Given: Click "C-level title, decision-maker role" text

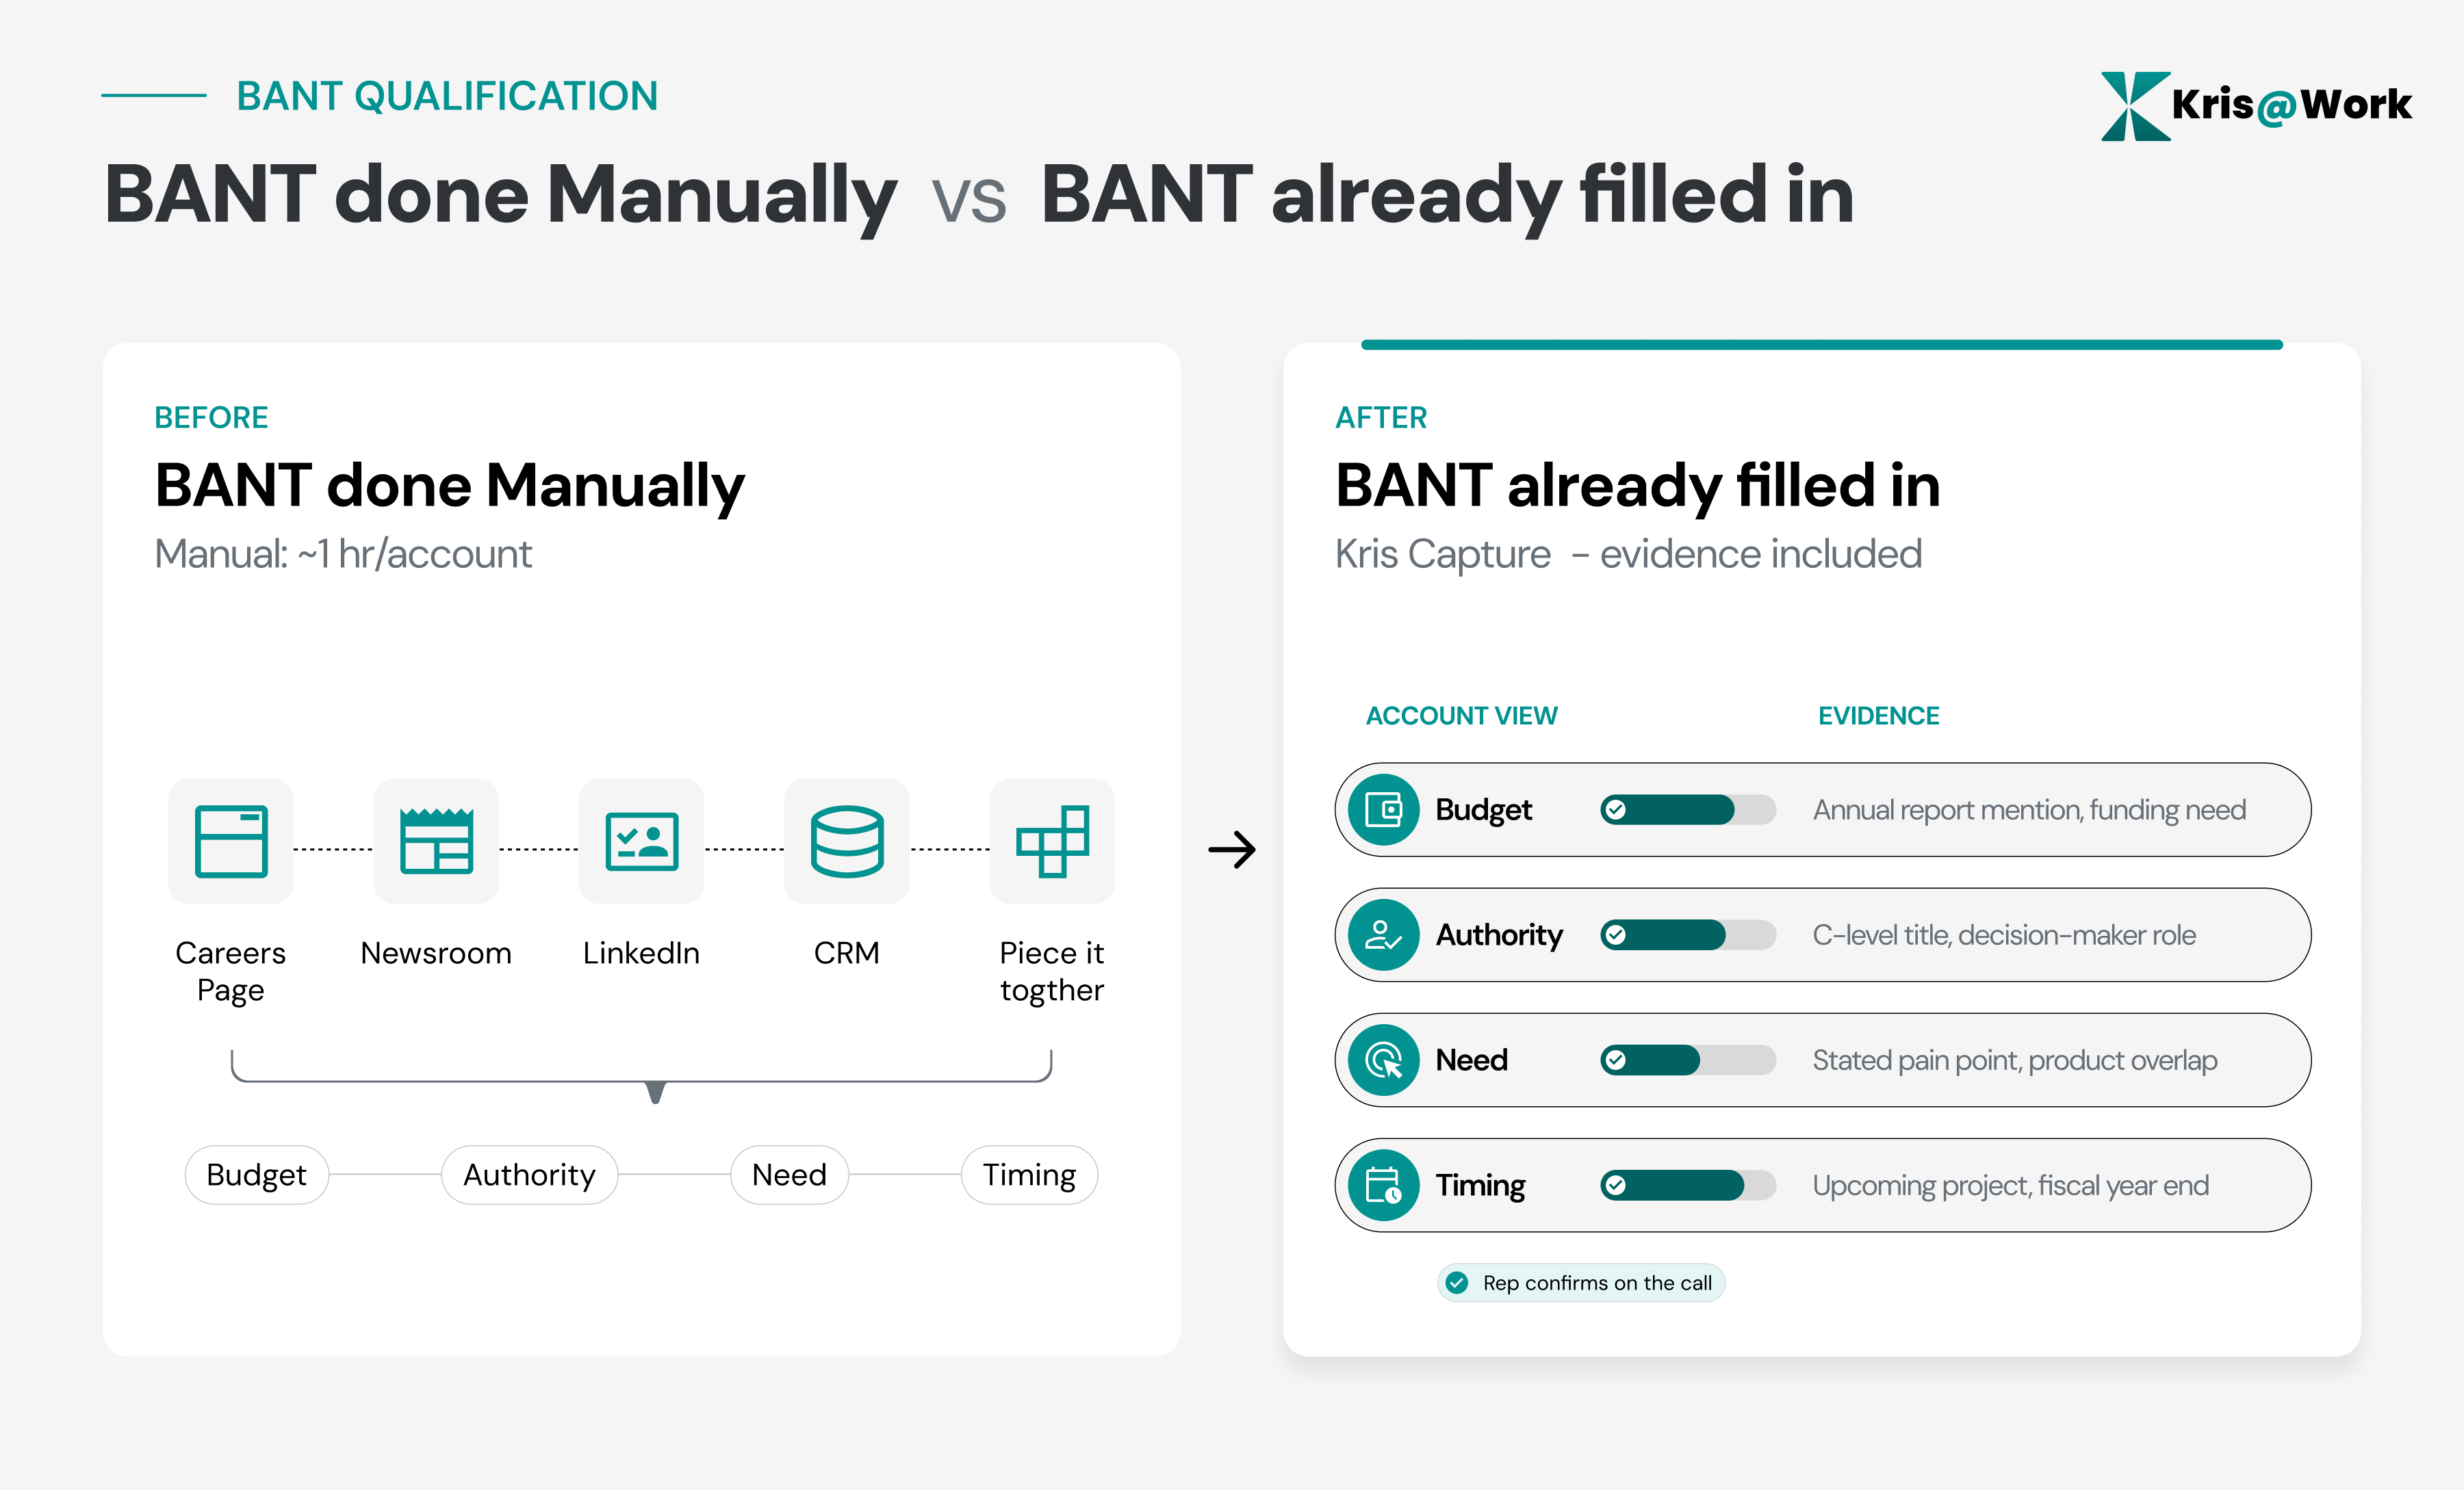Looking at the screenshot, I should pos(2004,934).
